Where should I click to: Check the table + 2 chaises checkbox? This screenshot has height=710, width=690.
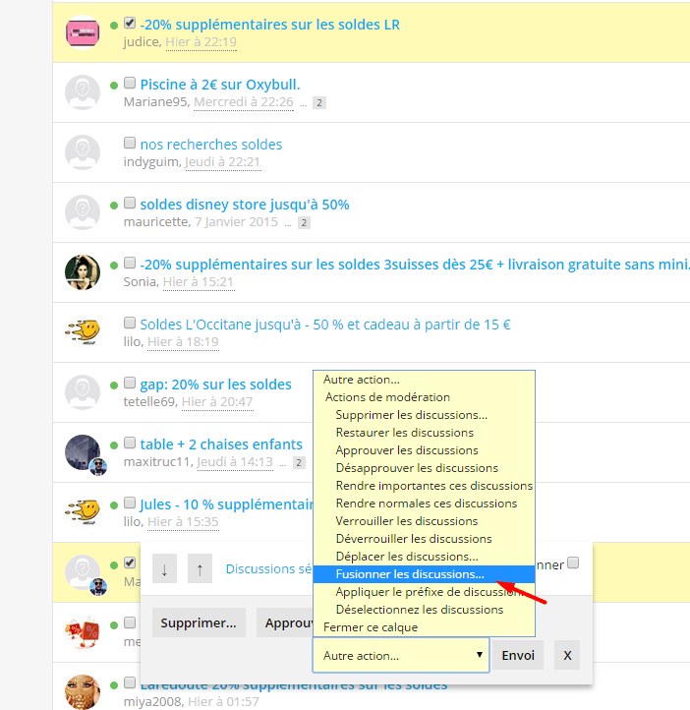pyautogui.click(x=130, y=443)
